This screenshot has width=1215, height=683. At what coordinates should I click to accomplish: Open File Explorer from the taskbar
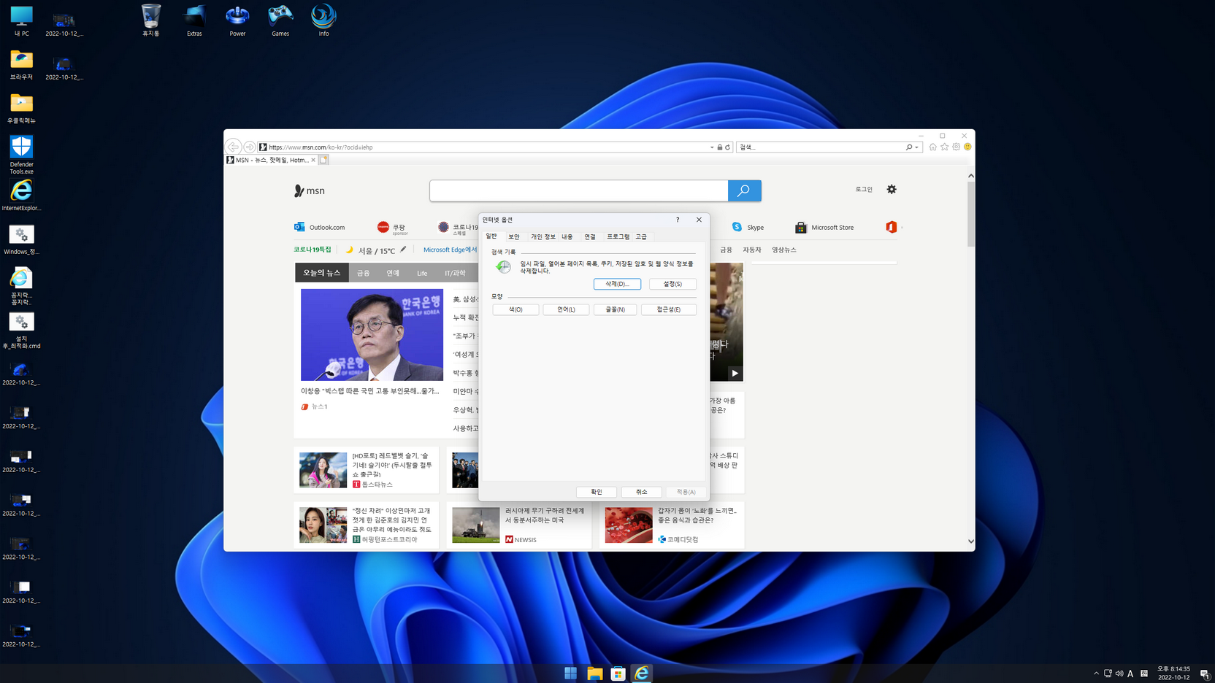point(594,674)
